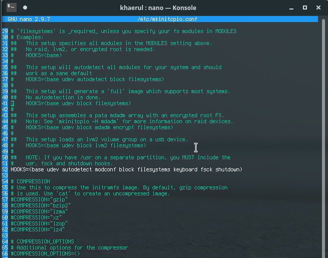Click '# Additional options for the compressor' line

click(x=69, y=248)
